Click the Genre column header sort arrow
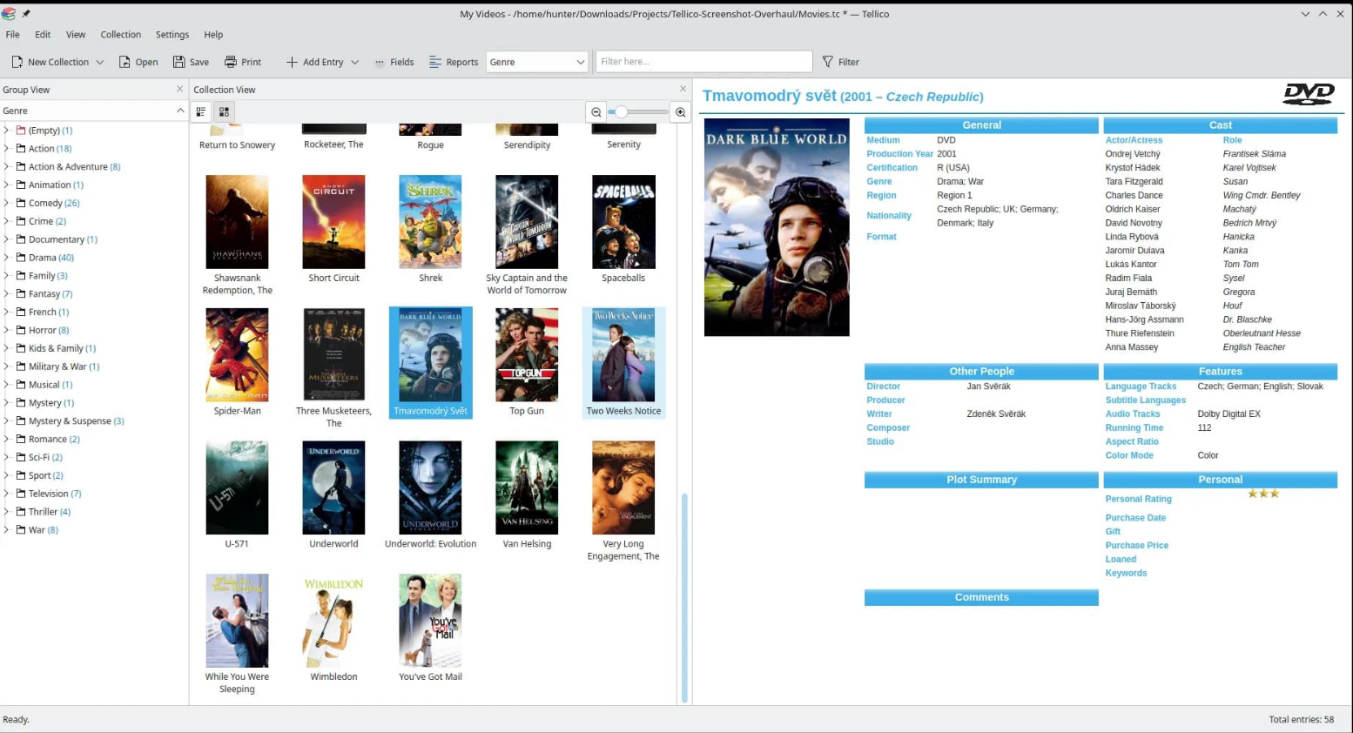The width and height of the screenshot is (1353, 733). click(x=180, y=111)
